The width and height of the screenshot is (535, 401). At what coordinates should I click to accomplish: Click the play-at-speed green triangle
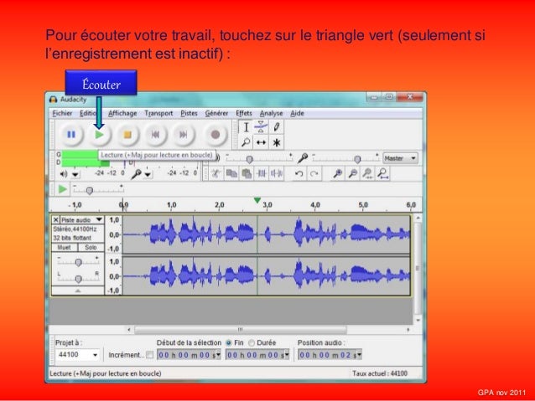point(62,189)
